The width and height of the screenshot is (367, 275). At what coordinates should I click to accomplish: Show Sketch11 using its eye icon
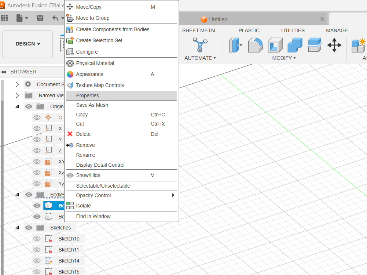(37, 250)
